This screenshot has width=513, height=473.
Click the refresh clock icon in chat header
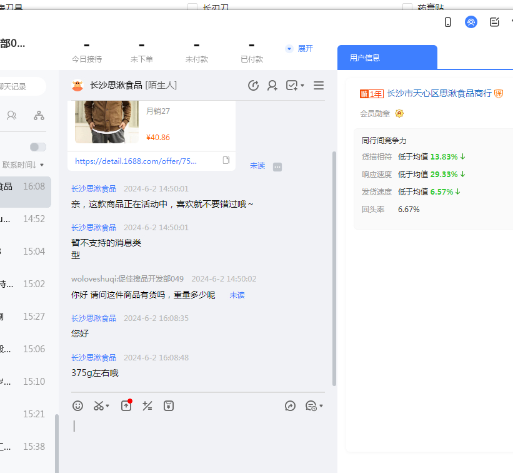[x=253, y=86]
